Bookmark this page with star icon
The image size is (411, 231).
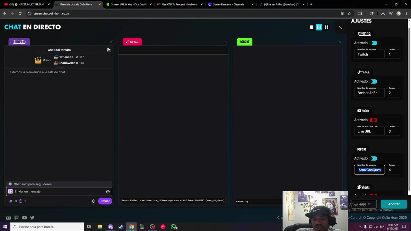[x=349, y=13]
